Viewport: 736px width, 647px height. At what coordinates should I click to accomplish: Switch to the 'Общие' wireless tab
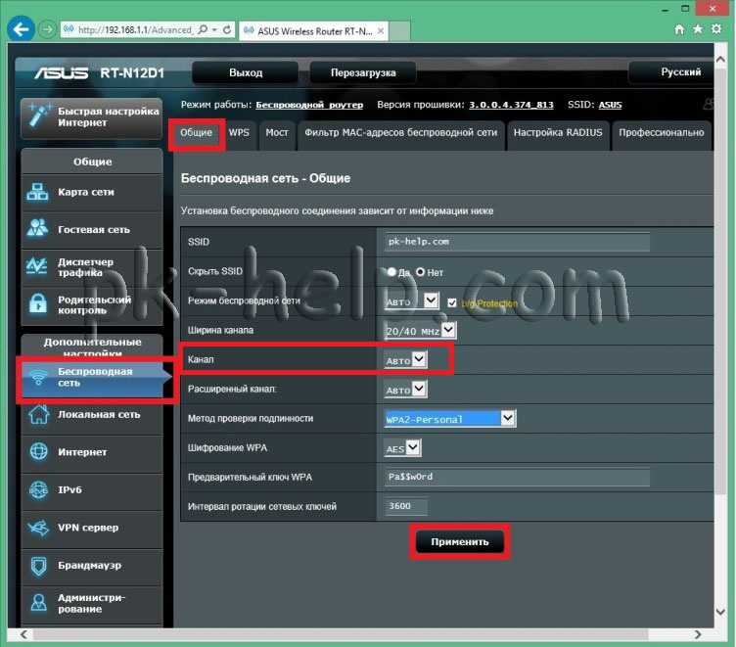[196, 133]
